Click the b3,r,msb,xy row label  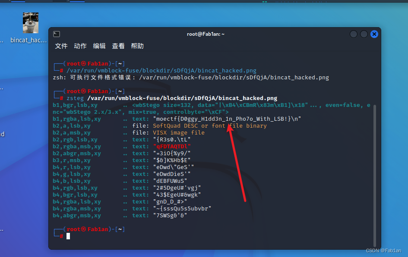point(72,160)
